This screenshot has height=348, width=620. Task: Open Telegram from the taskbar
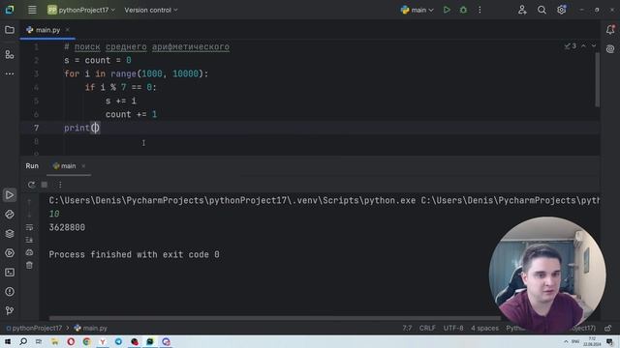coord(118,341)
